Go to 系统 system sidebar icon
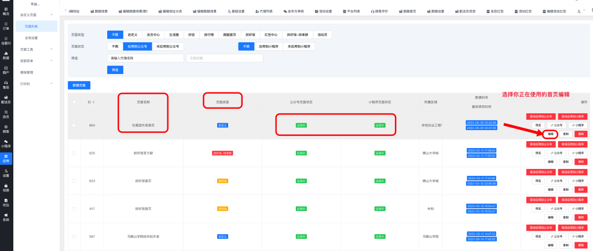593x251 pixels. (6, 217)
